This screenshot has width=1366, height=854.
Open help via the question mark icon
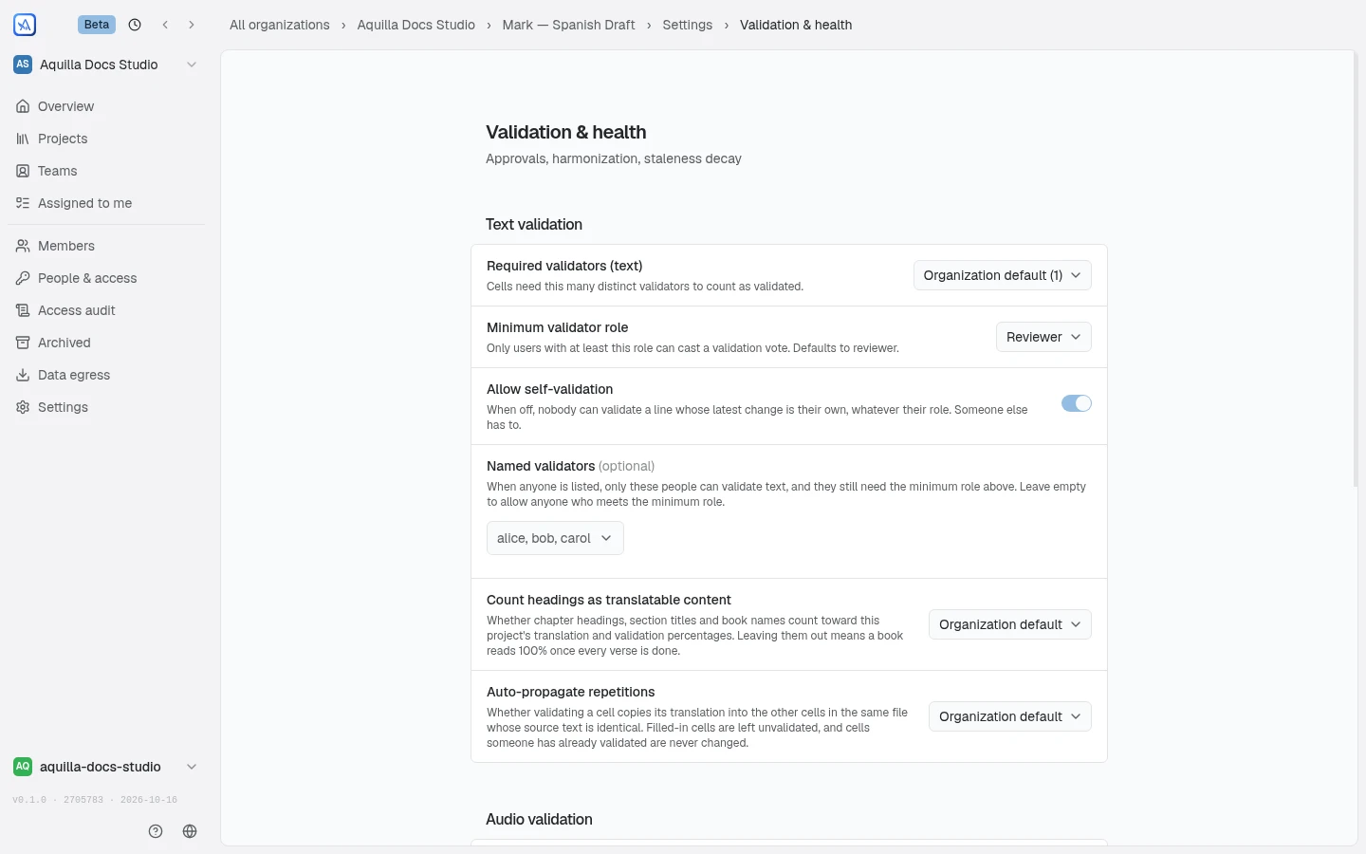pyautogui.click(x=156, y=831)
